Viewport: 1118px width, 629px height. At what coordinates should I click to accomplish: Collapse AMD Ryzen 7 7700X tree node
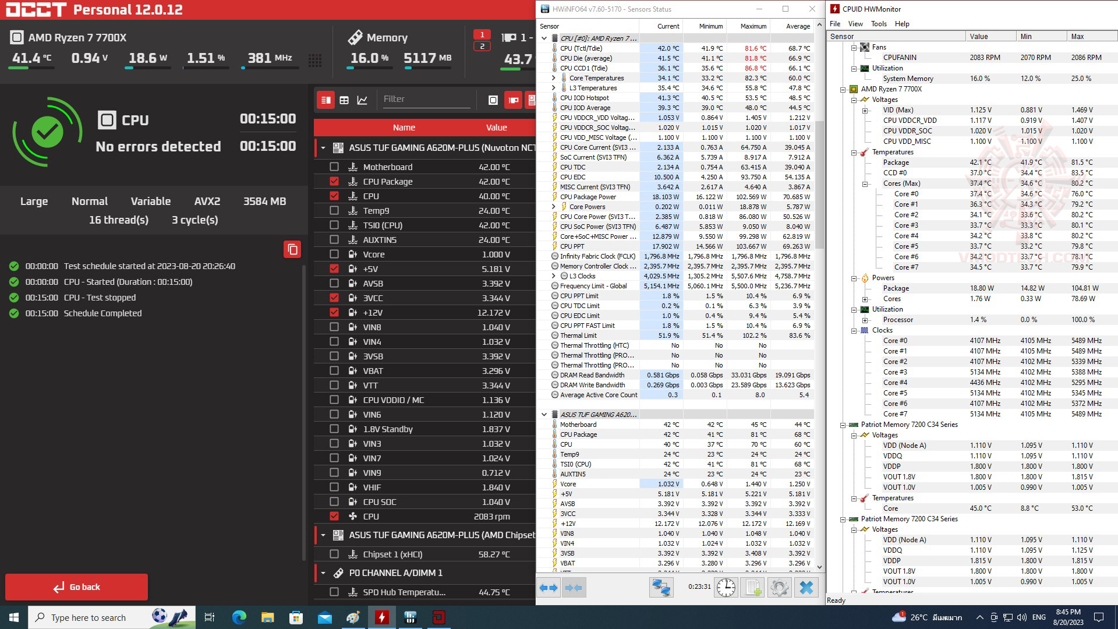coord(843,89)
